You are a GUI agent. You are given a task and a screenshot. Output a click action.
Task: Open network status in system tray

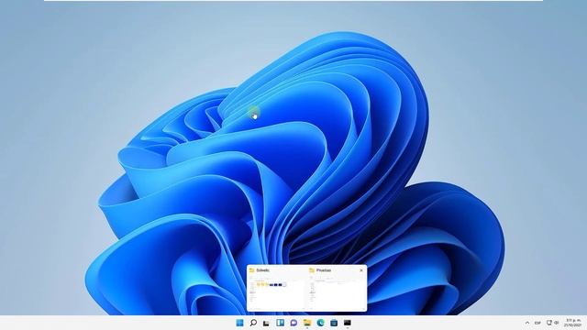pos(549,323)
